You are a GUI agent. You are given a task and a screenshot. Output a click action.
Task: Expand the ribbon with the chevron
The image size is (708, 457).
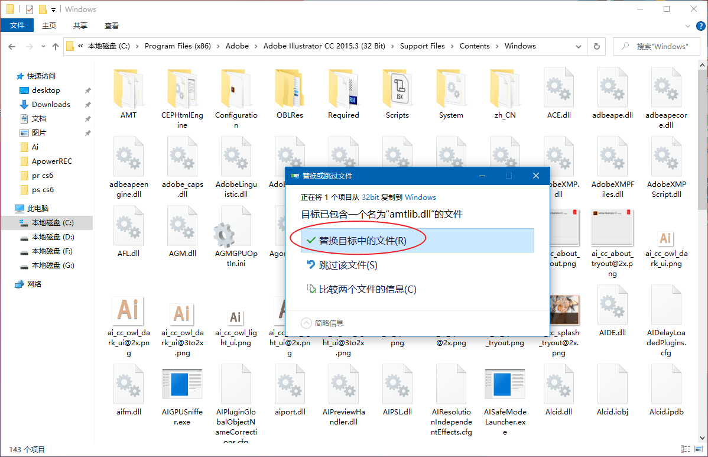pyautogui.click(x=688, y=26)
